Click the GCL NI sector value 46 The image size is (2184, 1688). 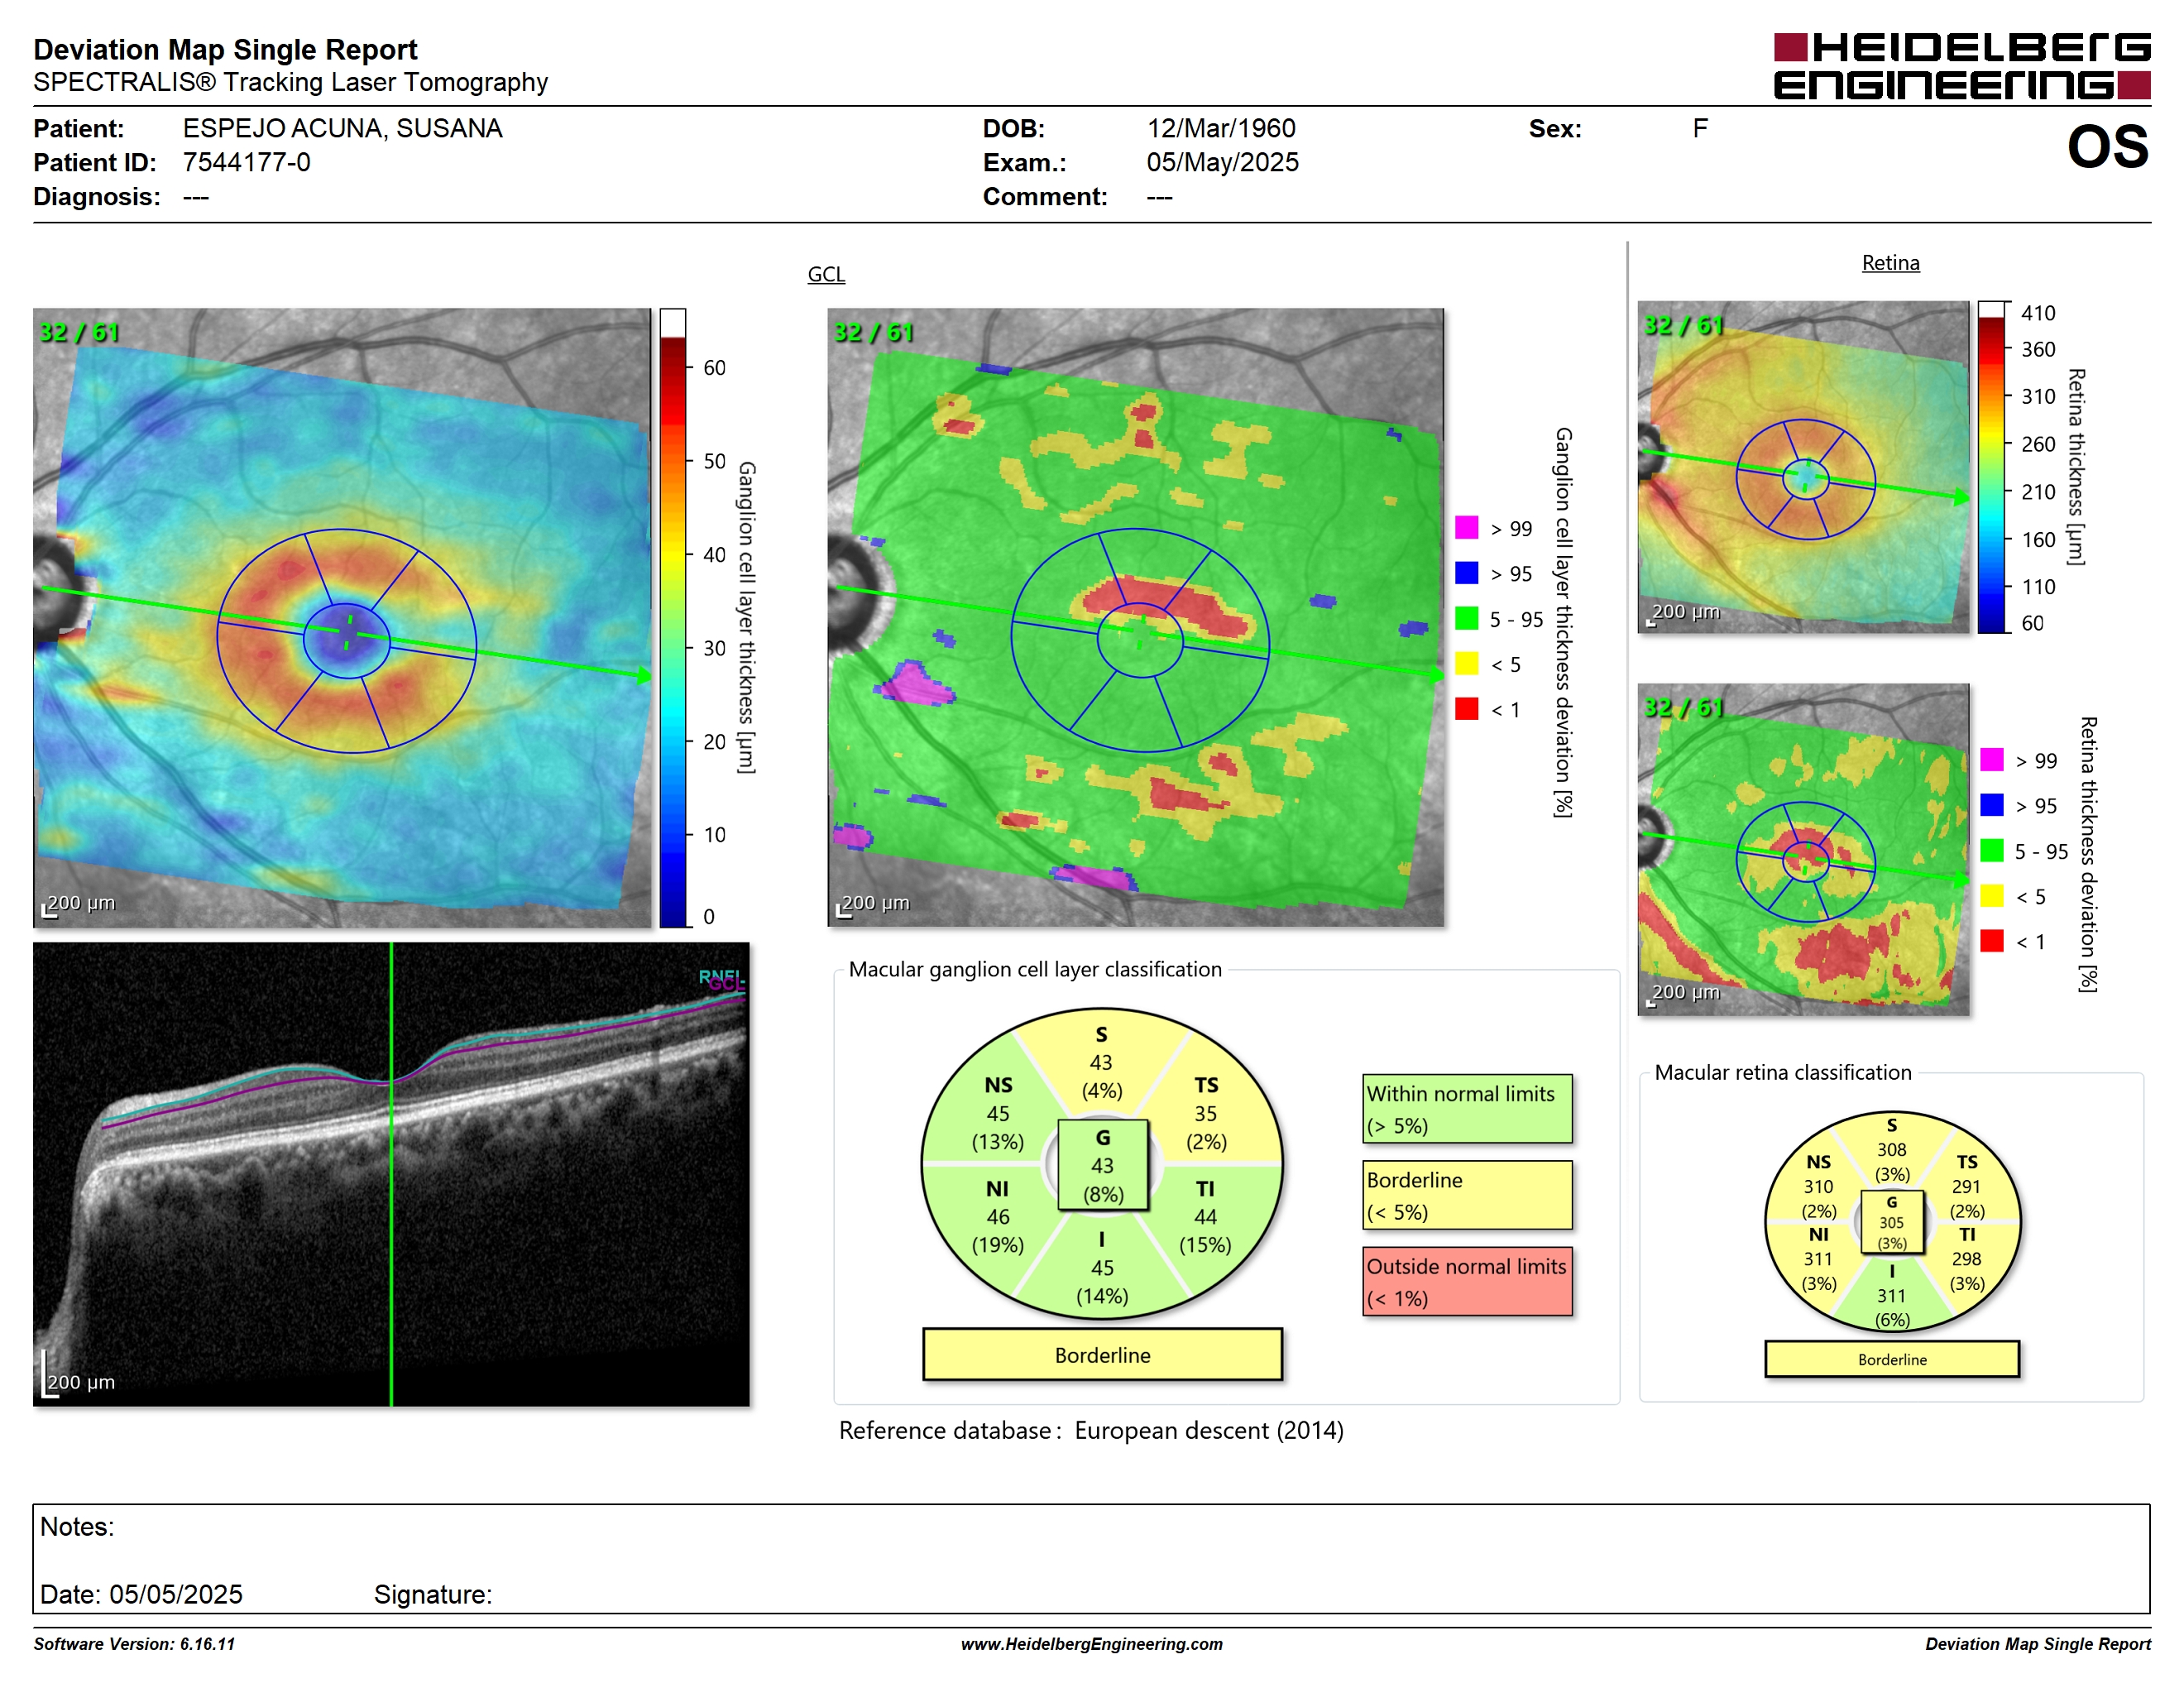tap(998, 1217)
